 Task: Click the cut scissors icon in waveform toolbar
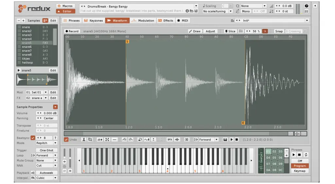click(x=84, y=140)
